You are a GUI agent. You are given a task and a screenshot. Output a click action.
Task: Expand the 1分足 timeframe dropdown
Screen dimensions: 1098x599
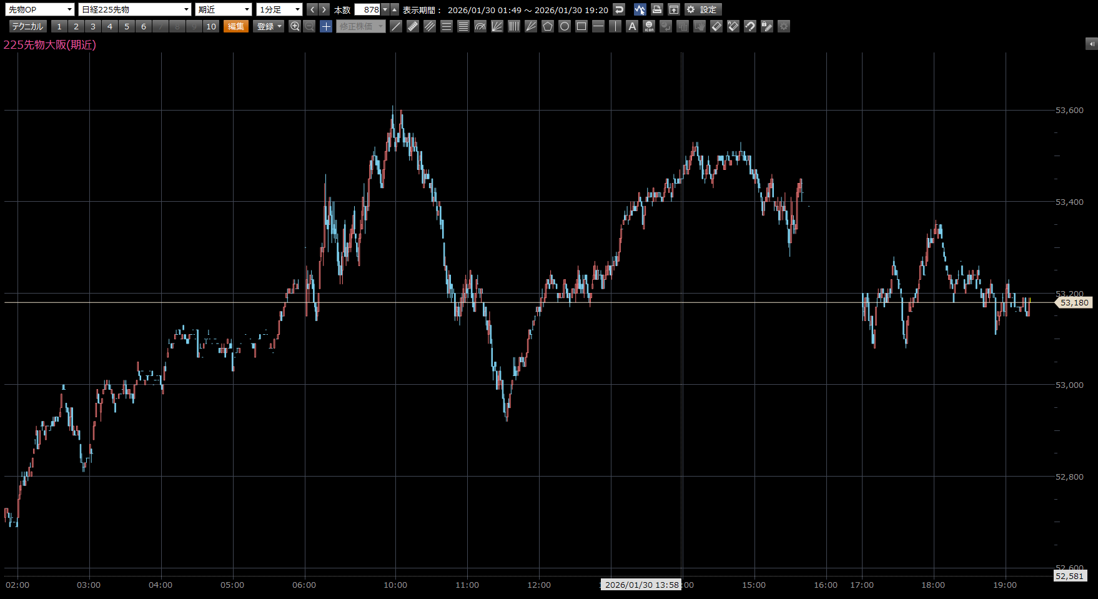279,9
